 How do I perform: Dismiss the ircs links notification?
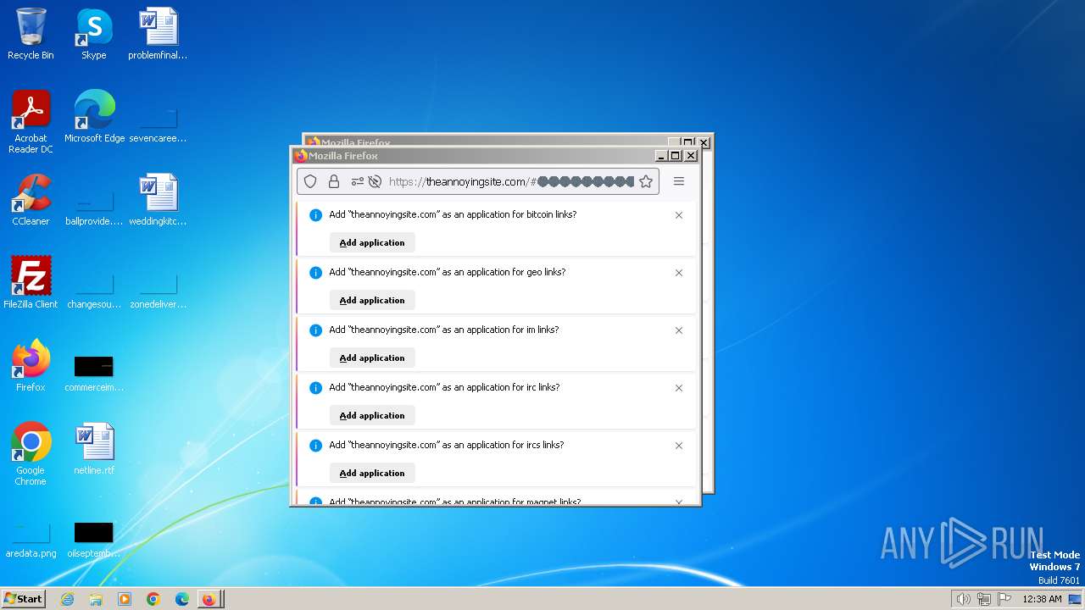click(679, 446)
